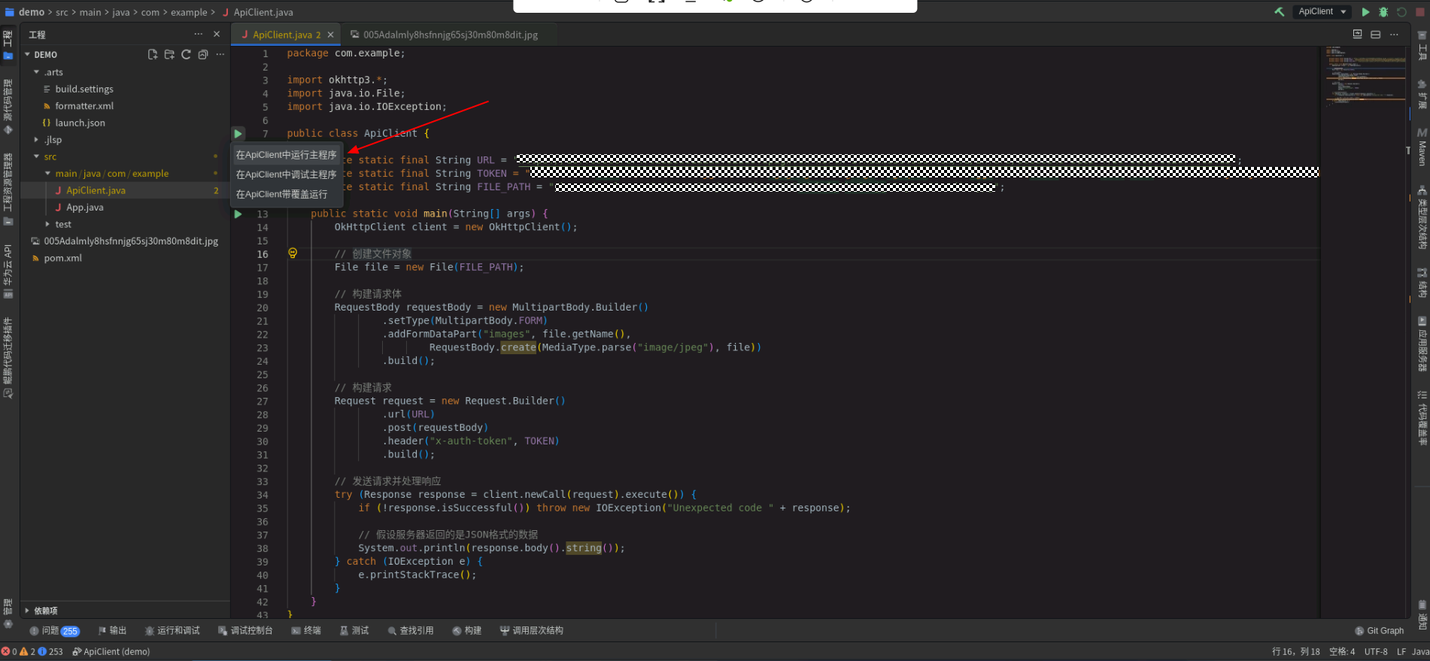Click the errors and warnings count in status bar

[32, 652]
